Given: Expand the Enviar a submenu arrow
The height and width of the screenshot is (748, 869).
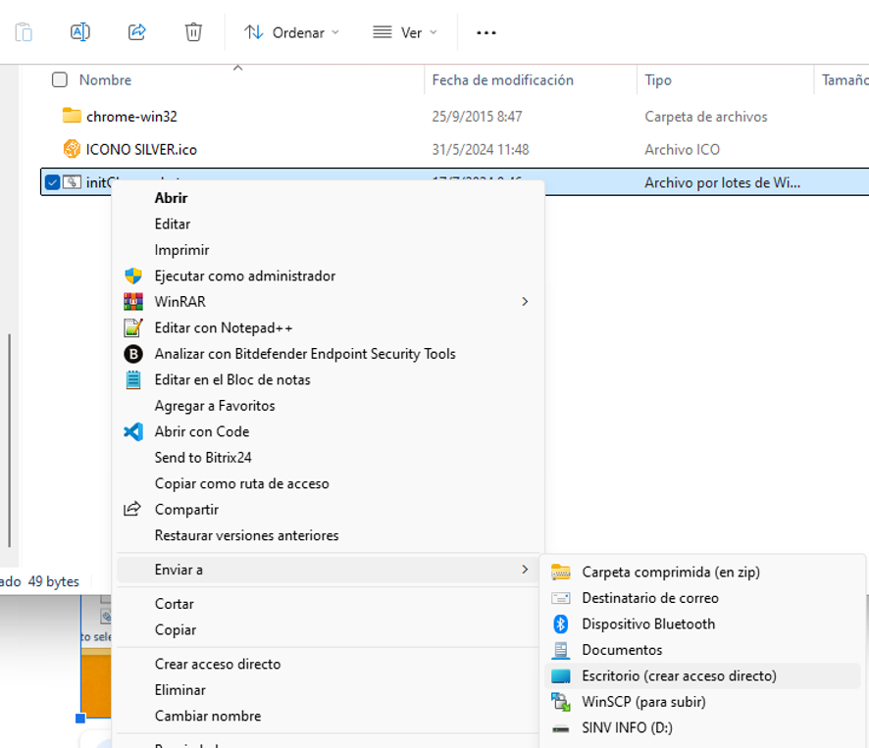Looking at the screenshot, I should 525,569.
